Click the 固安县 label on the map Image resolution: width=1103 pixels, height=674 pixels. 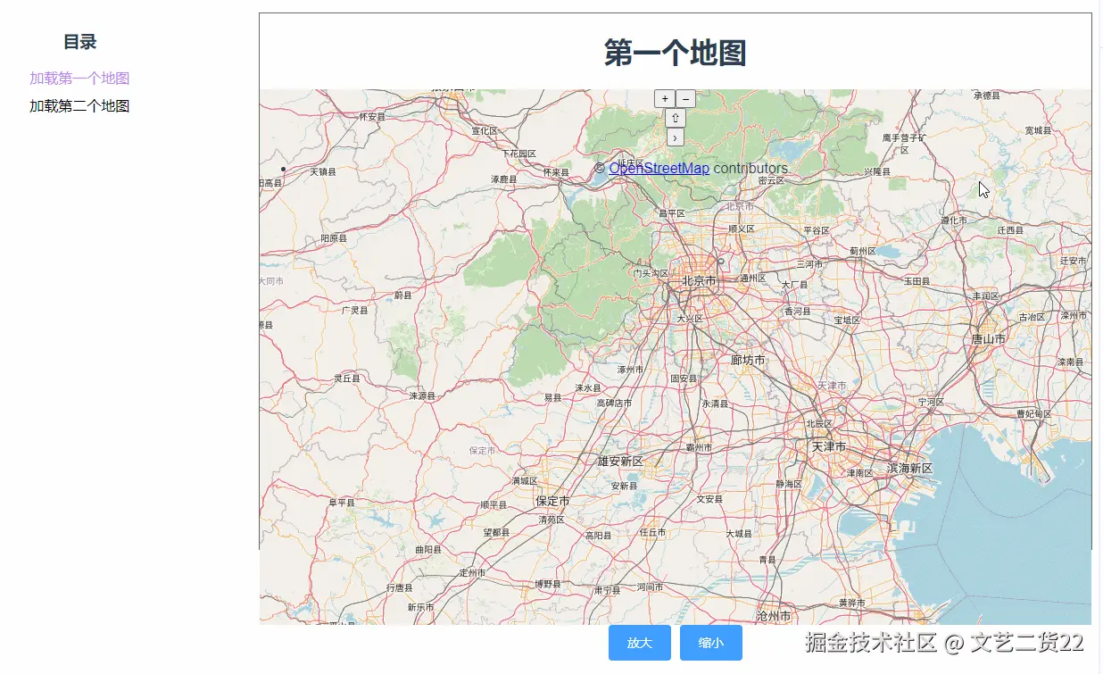[684, 379]
